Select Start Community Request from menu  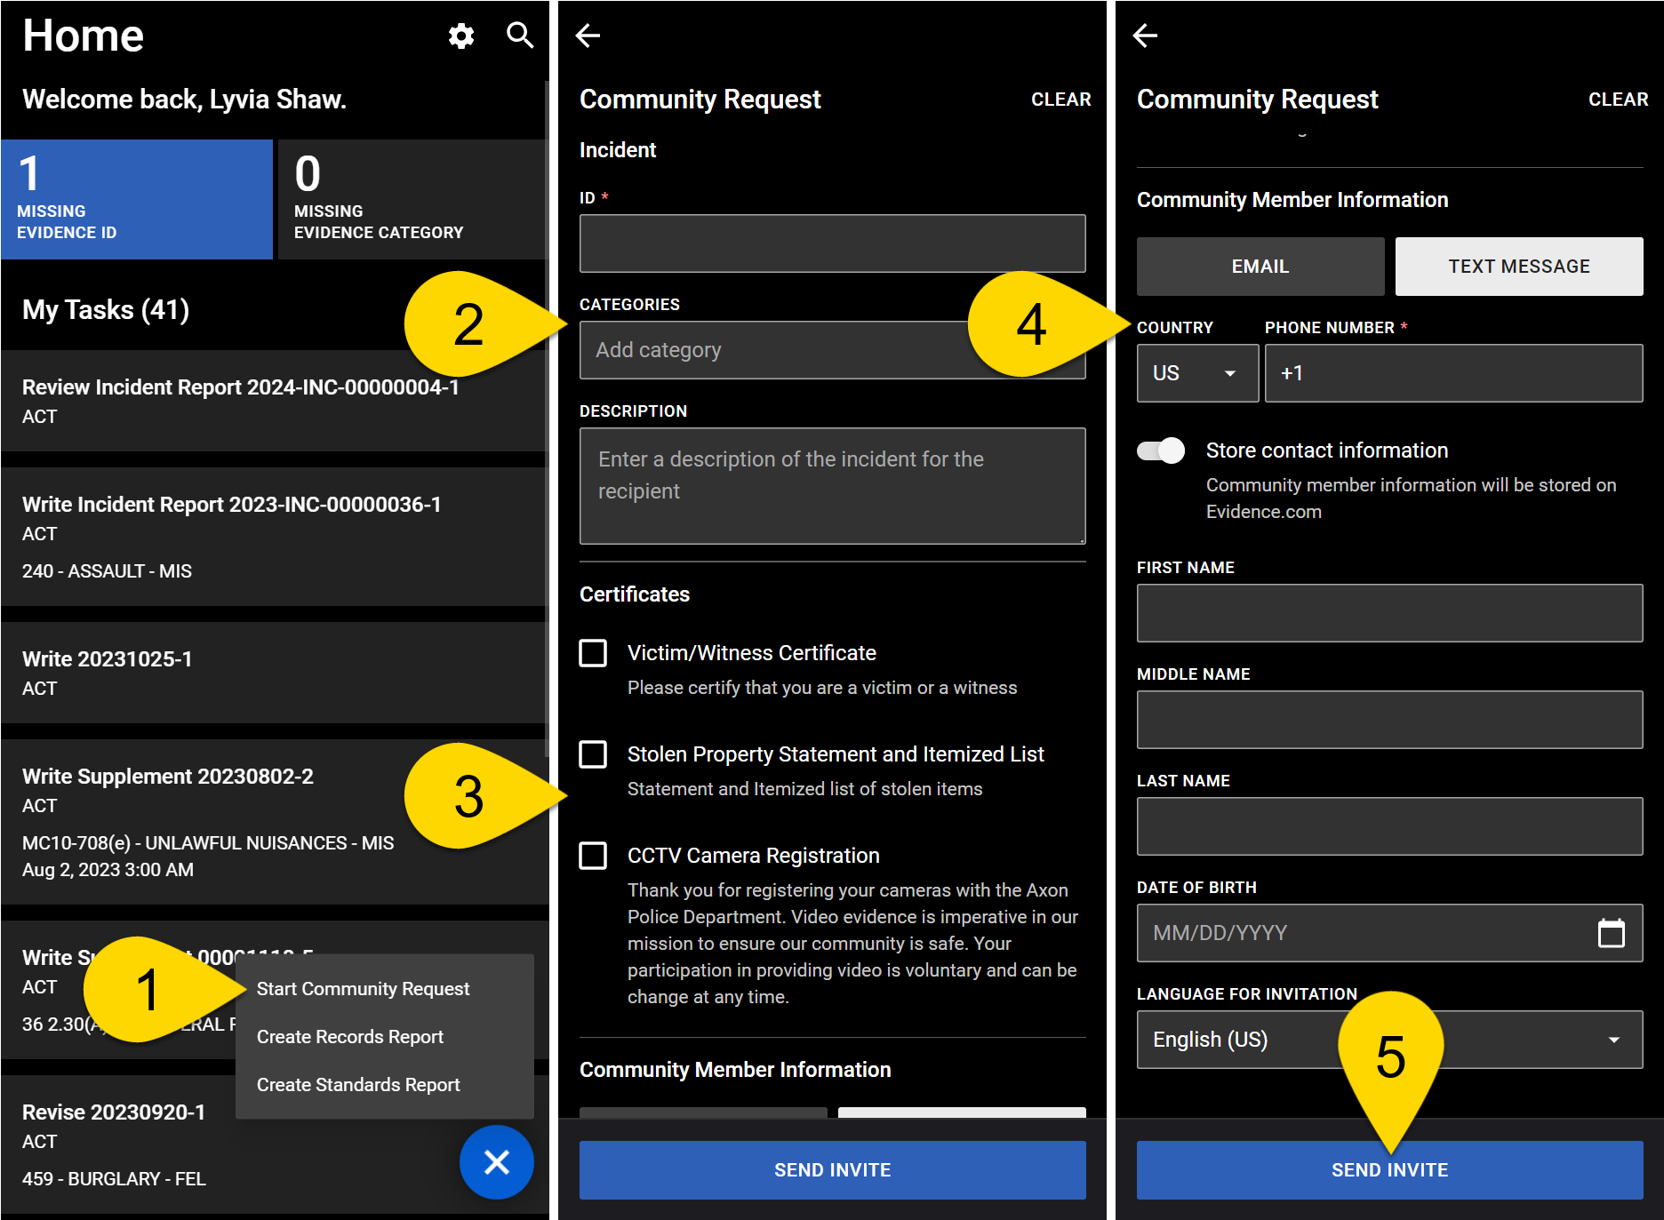pyautogui.click(x=363, y=989)
